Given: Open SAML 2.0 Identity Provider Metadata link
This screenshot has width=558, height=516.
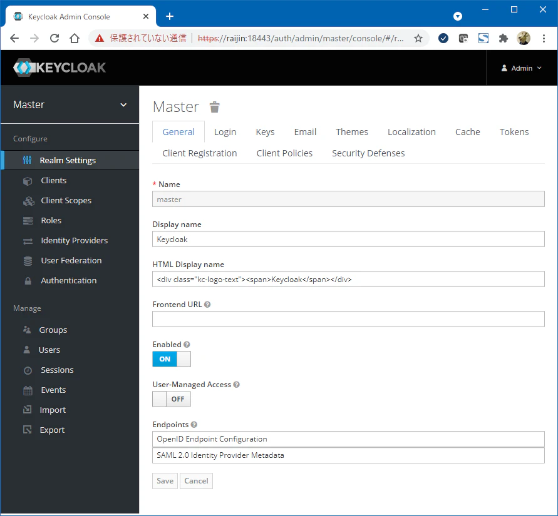Looking at the screenshot, I should tap(348, 455).
